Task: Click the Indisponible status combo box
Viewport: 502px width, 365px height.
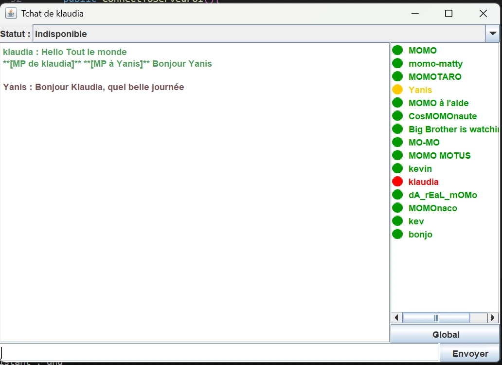Action: [258, 34]
